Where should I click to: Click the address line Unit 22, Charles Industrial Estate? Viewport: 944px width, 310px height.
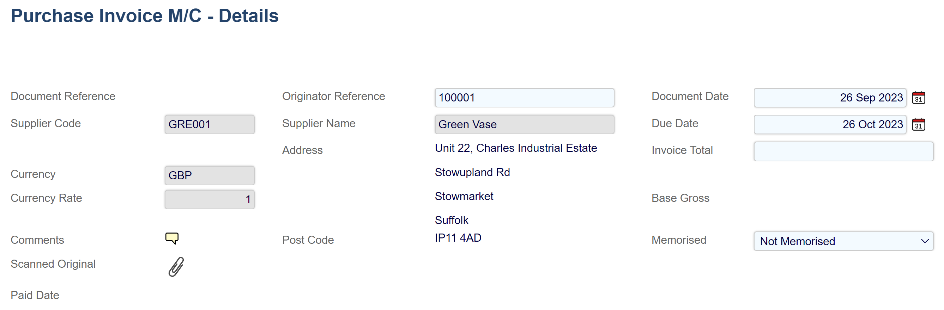(516, 148)
